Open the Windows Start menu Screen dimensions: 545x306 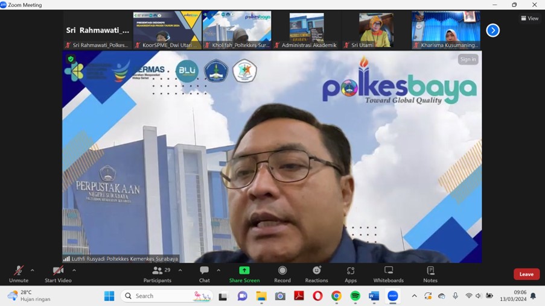tap(109, 296)
